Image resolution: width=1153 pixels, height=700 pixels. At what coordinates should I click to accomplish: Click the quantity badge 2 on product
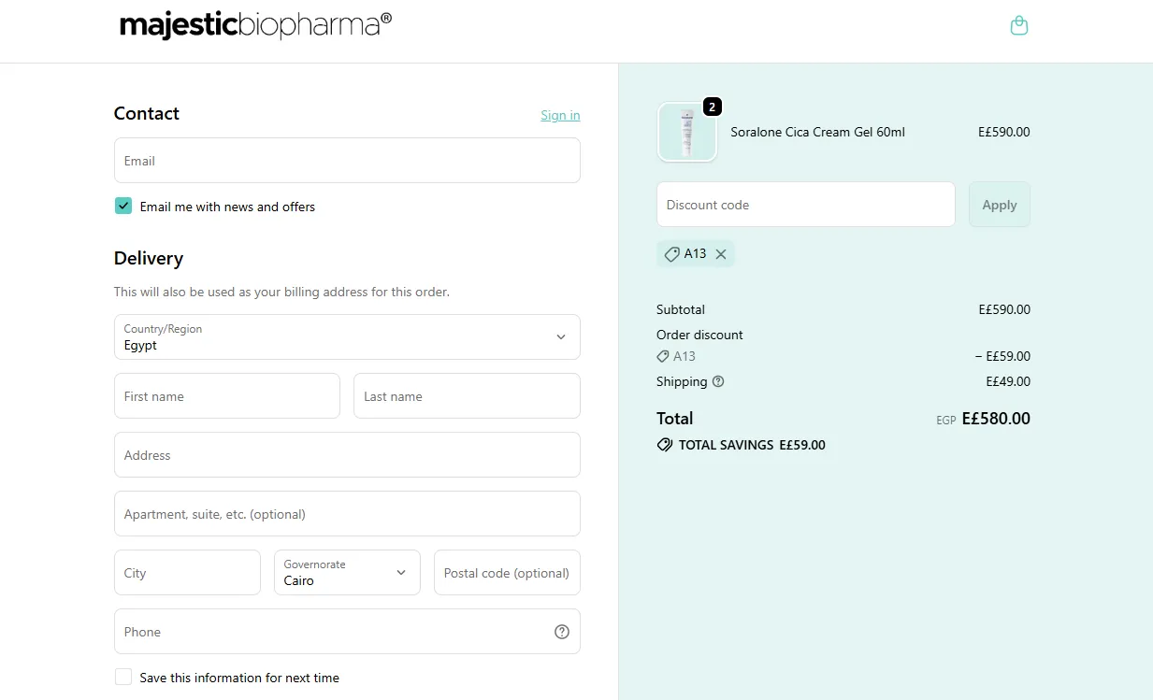pyautogui.click(x=713, y=107)
